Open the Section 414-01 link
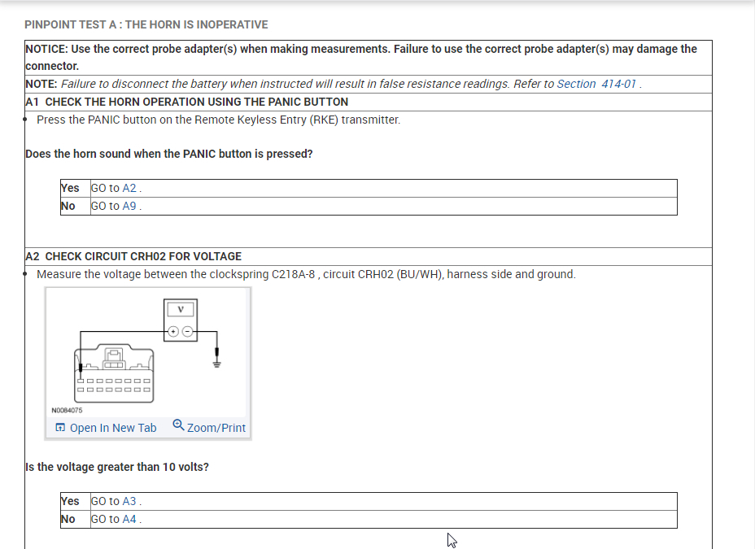755x549 pixels. [596, 85]
